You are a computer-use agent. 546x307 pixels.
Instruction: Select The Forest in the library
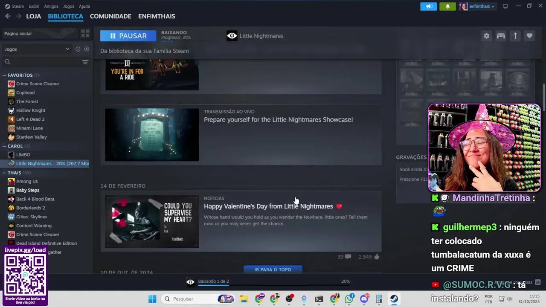[x=27, y=101]
